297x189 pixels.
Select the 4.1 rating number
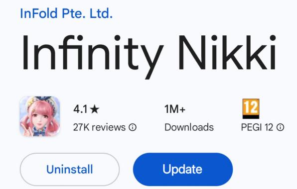coord(81,109)
